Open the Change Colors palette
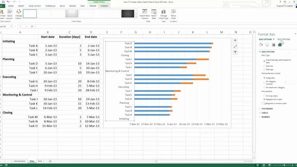This screenshot has height=167, width=297. click(x=19, y=14)
